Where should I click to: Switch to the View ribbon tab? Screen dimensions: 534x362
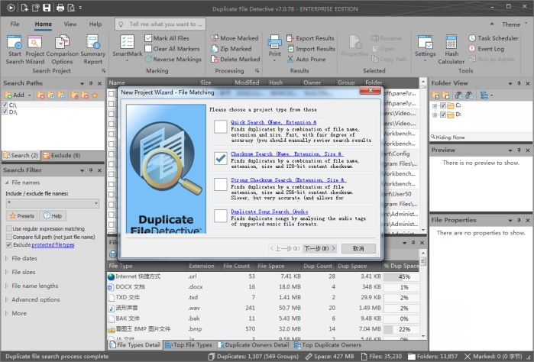70,24
